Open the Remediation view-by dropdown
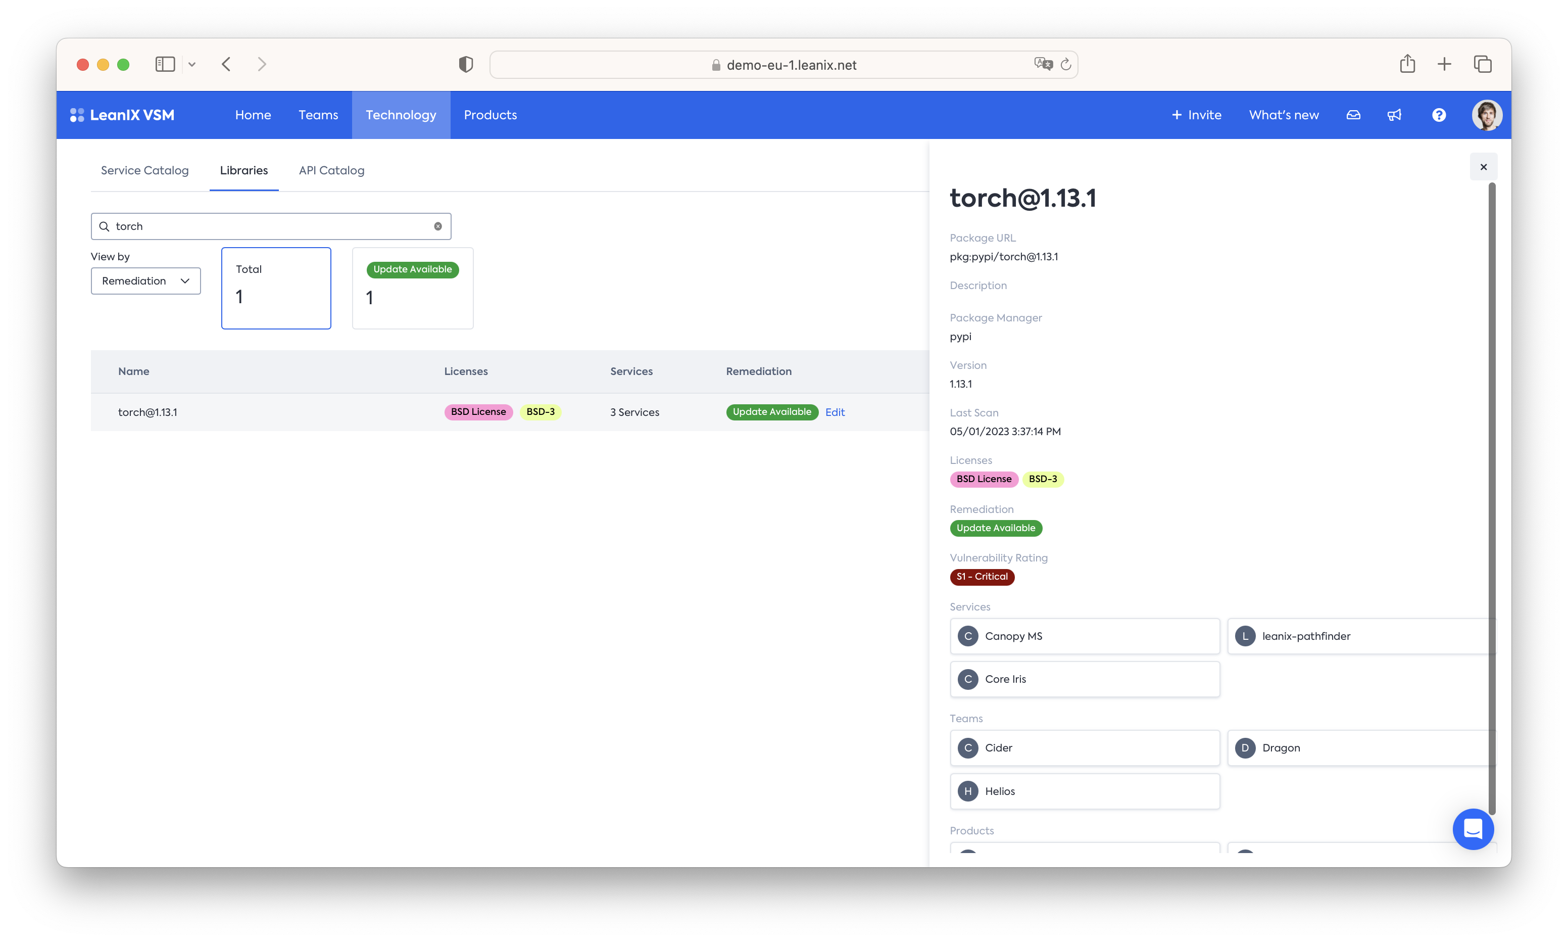 146,281
